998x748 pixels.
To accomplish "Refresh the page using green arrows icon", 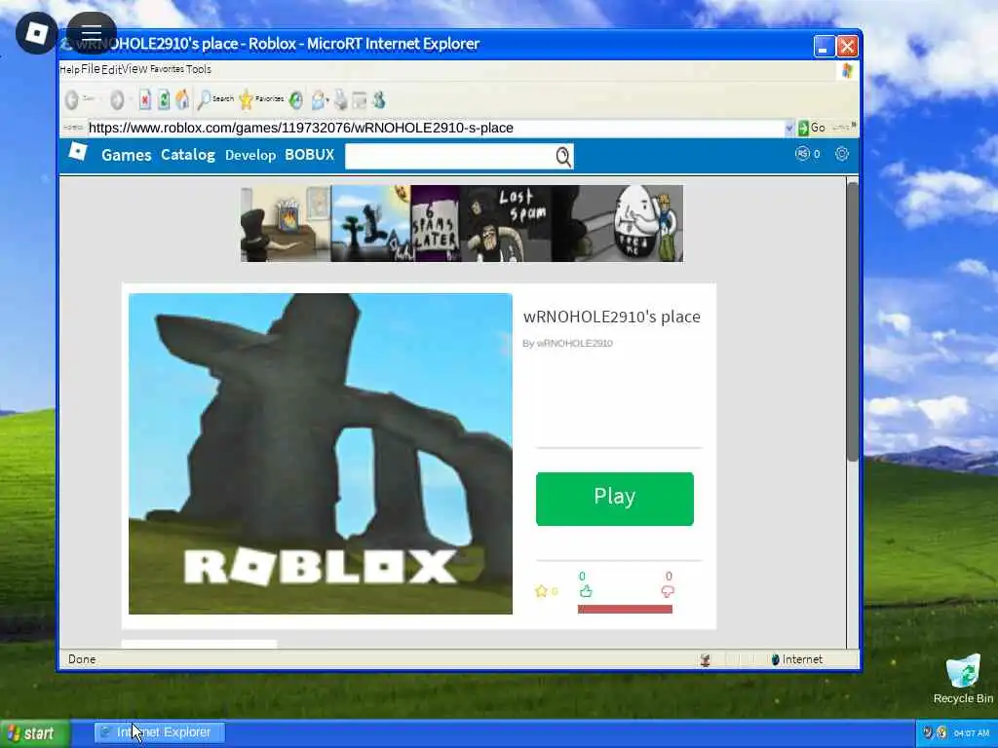I will click(164, 100).
